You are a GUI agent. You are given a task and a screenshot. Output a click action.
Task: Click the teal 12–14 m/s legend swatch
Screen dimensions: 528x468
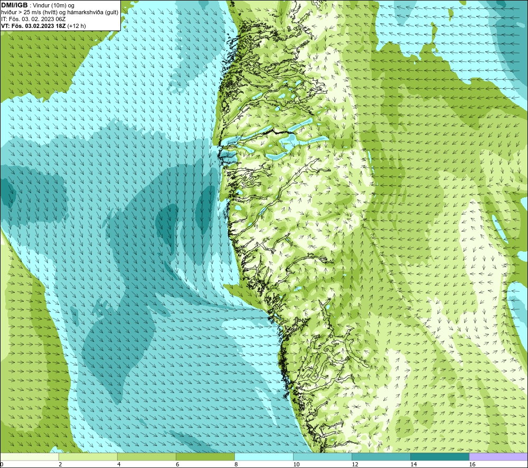381,457
